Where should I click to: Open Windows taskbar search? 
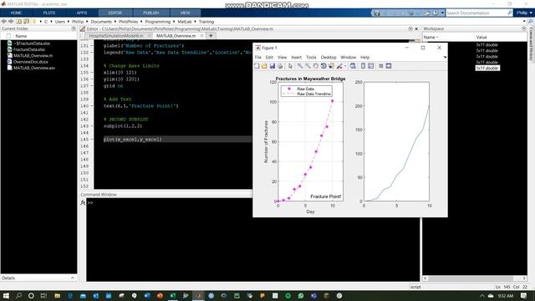[x=18, y=295]
